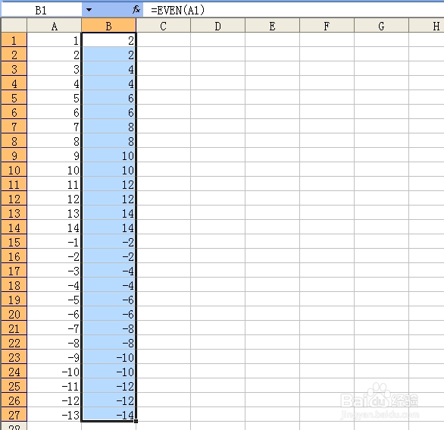This screenshot has height=430, width=444.
Task: Click cell A13 containing 13
Action: click(x=54, y=213)
